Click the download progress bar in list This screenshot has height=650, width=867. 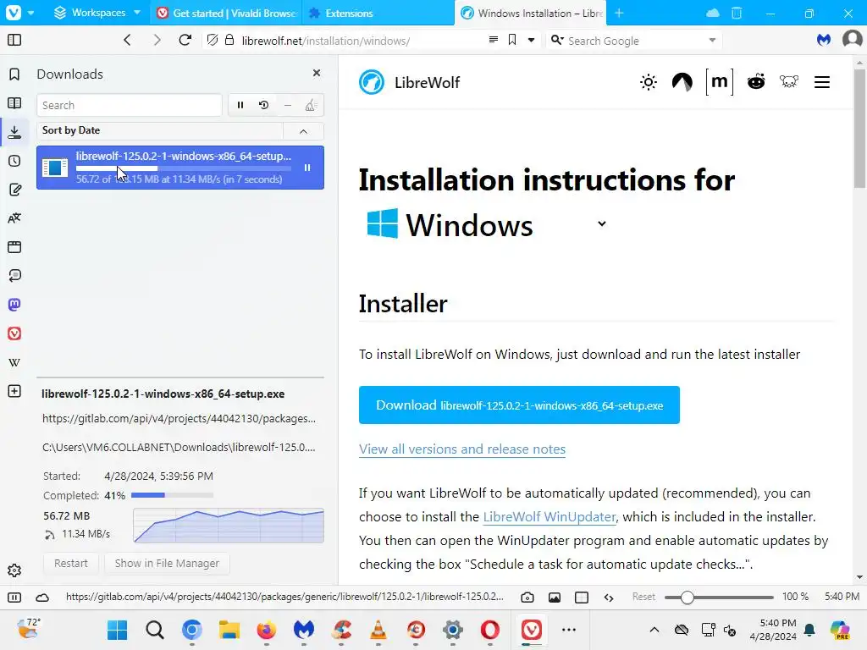tap(183, 168)
